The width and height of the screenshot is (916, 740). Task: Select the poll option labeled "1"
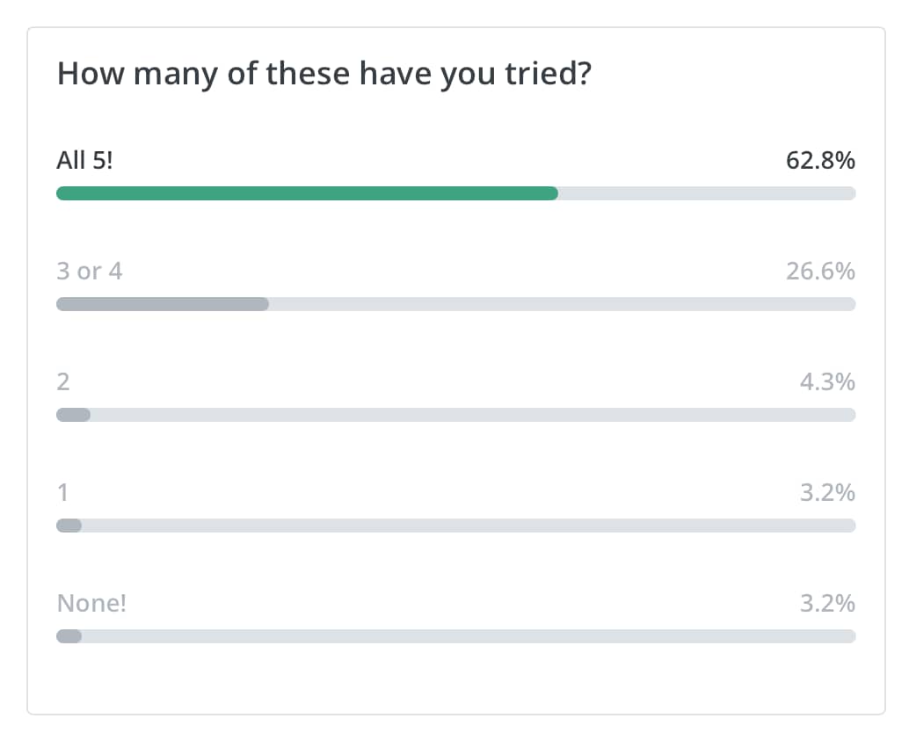pos(62,493)
